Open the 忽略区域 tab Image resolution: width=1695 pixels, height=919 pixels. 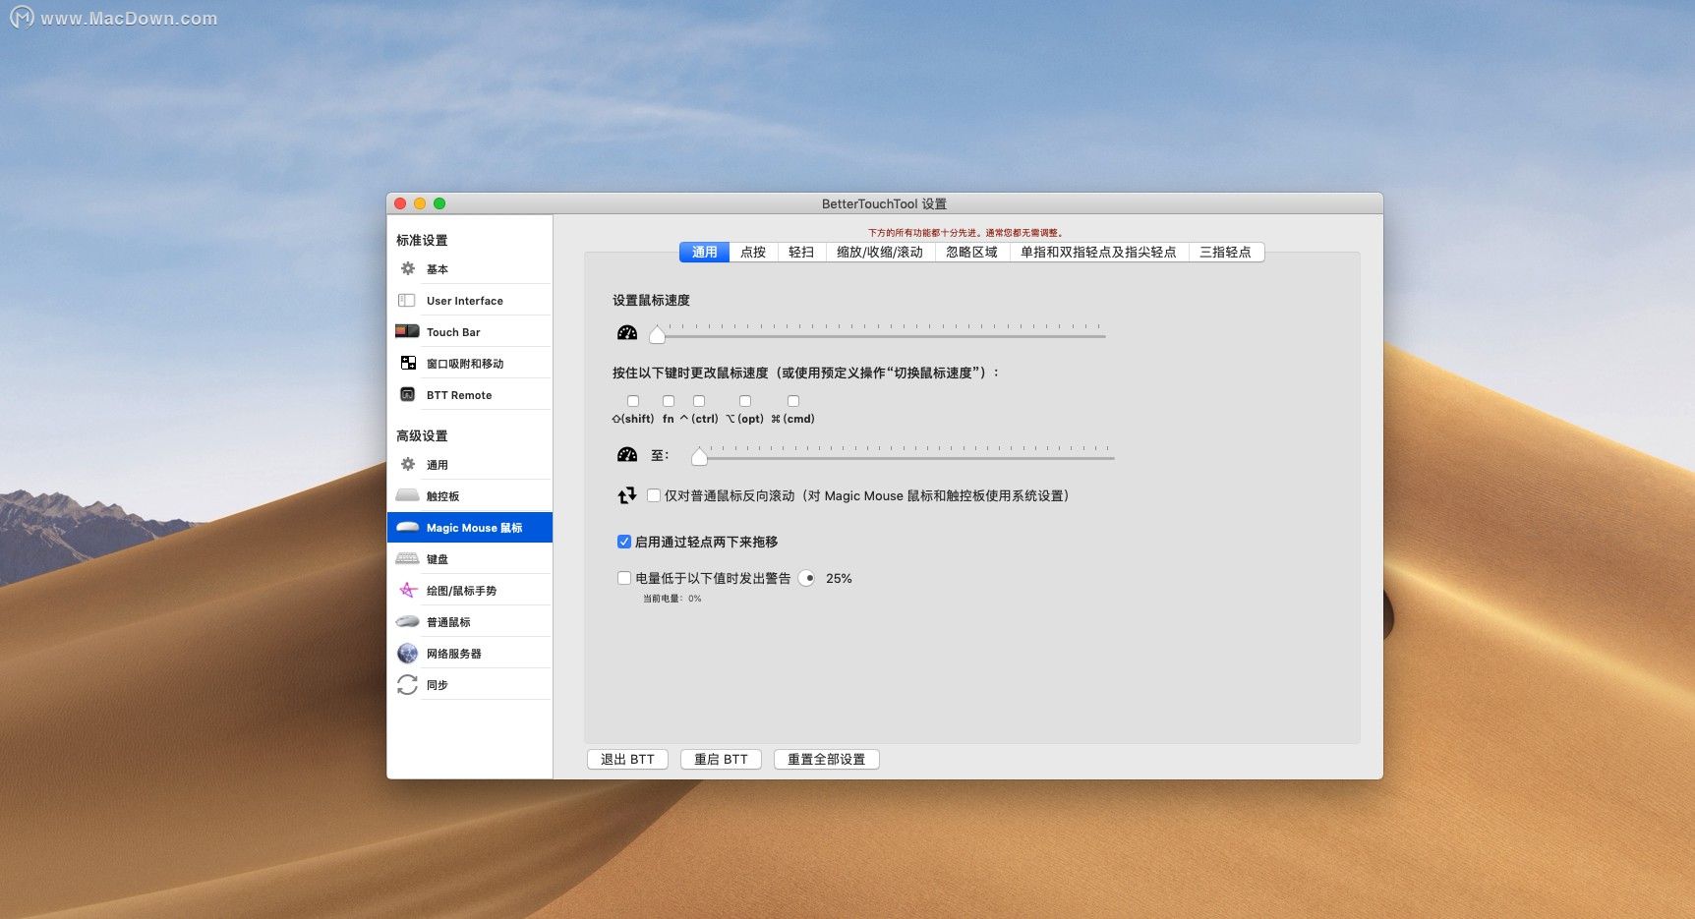[971, 253]
